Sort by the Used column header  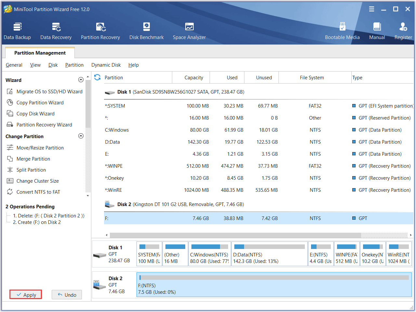click(x=227, y=78)
